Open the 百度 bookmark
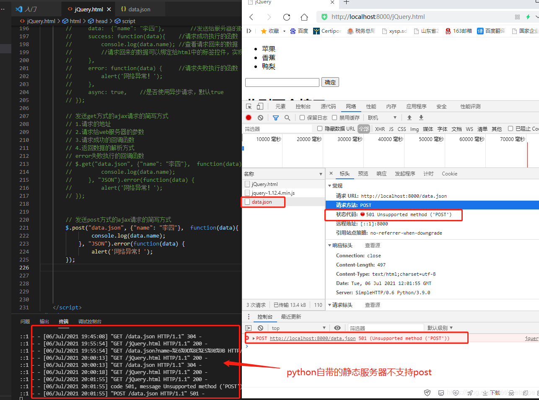The image size is (539, 400). click(299, 31)
